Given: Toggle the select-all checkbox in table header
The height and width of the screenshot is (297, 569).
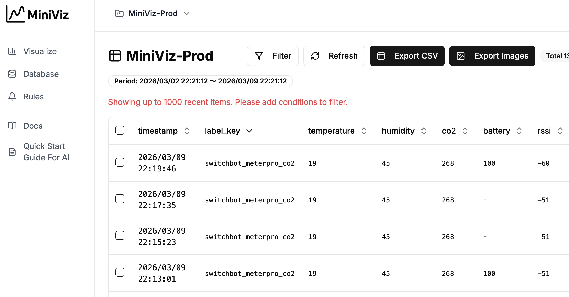Looking at the screenshot, I should [120, 130].
